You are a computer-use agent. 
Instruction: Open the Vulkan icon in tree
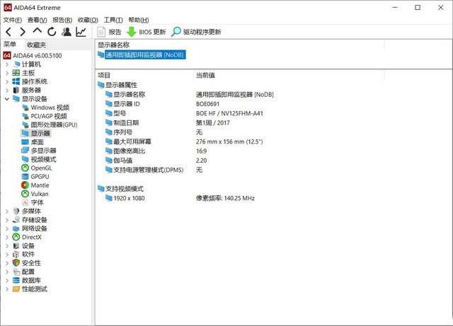(25, 194)
